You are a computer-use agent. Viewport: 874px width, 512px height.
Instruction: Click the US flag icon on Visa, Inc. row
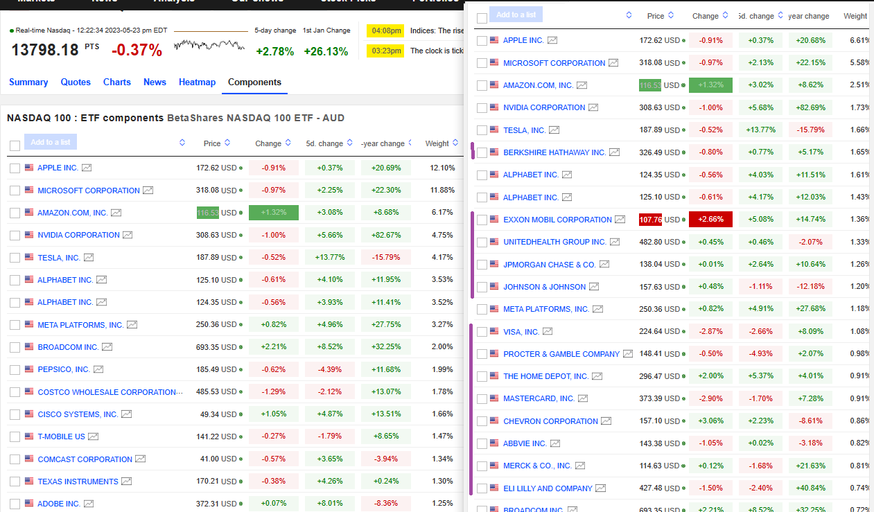tap(494, 331)
